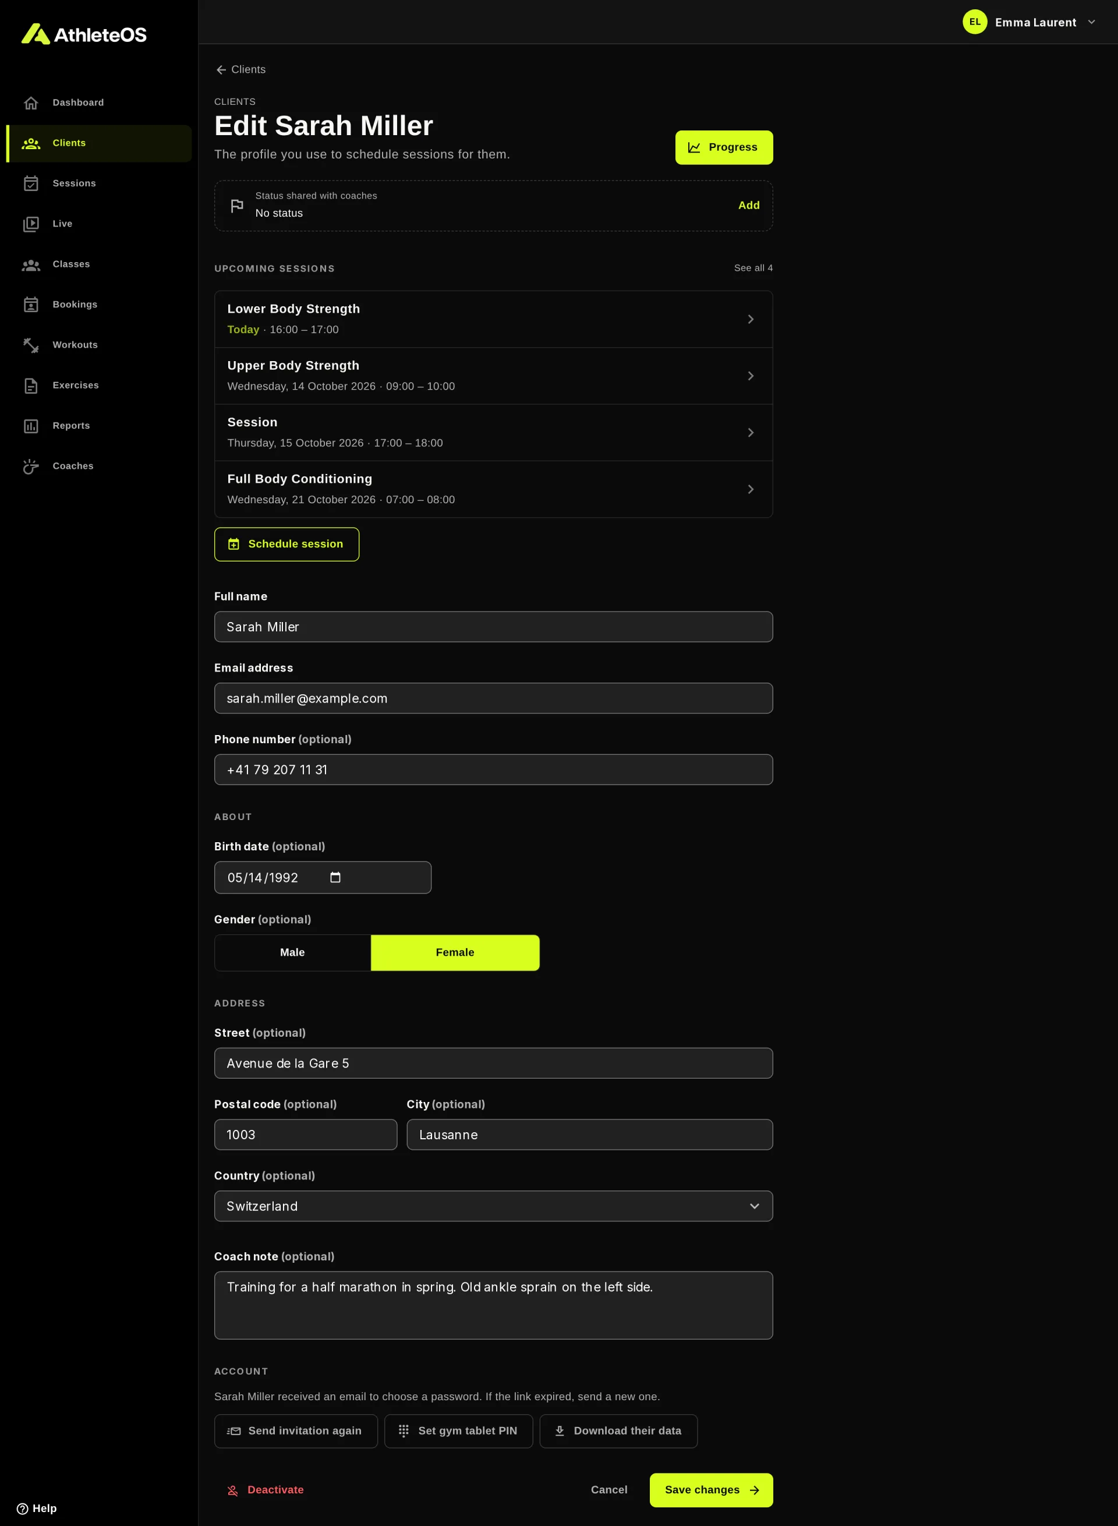Open Dashboard via its home icon
This screenshot has height=1526, width=1118.
tap(31, 103)
